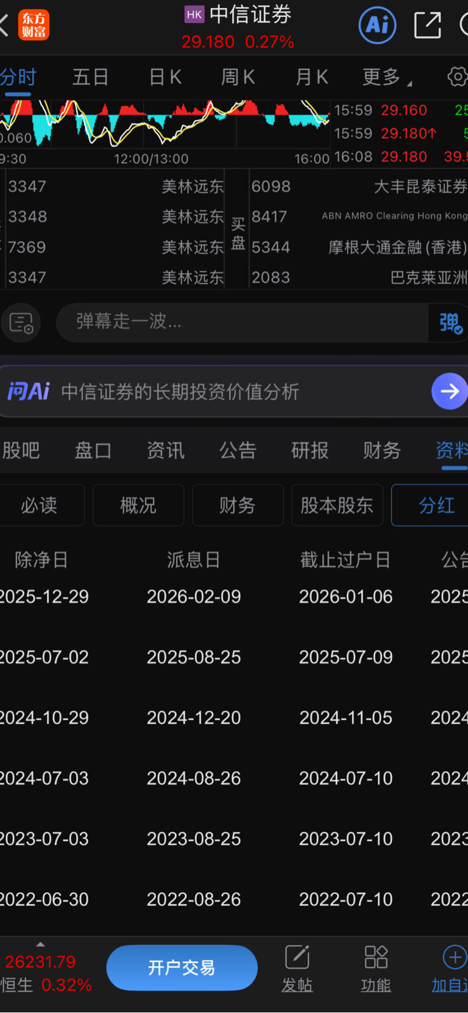Select payout date 2022-08-26
468x1013 pixels.
click(194, 899)
